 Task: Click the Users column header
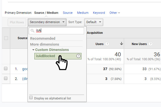point(99,44)
